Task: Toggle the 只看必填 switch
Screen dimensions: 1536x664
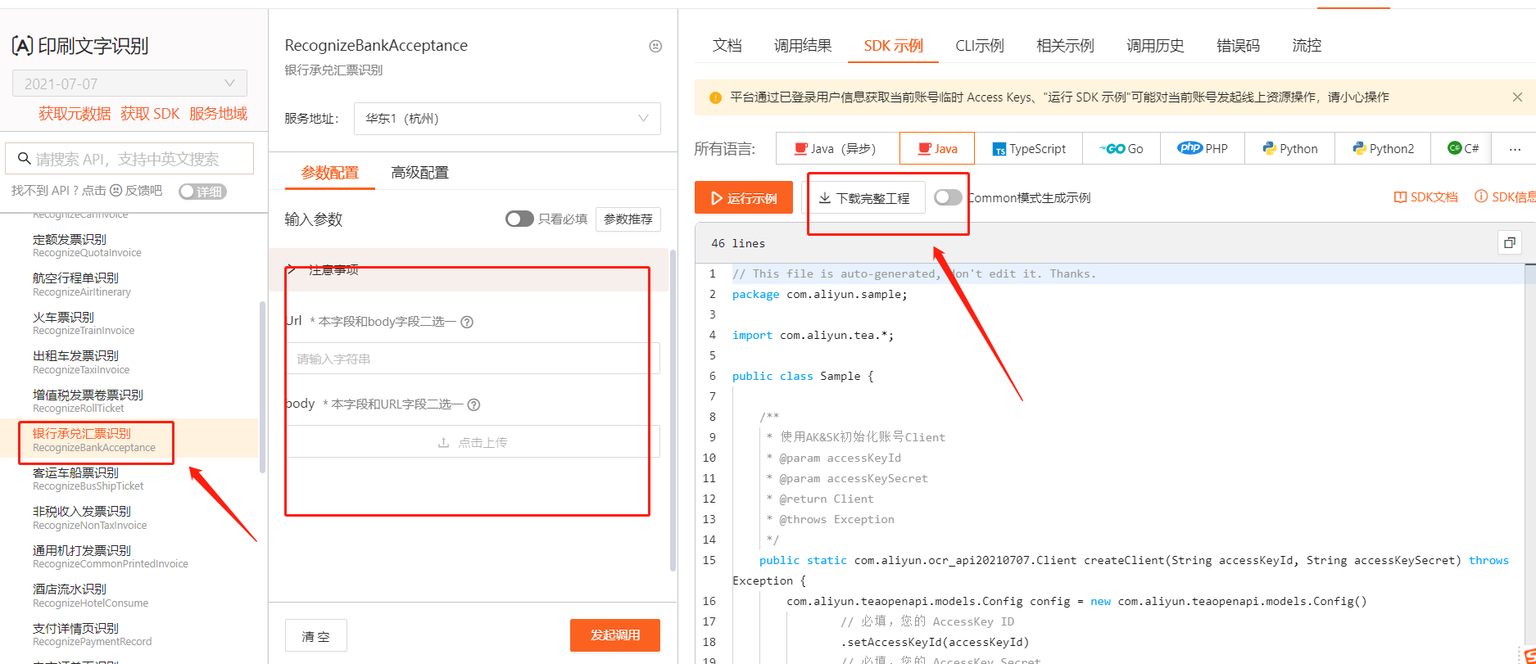Action: [x=519, y=219]
